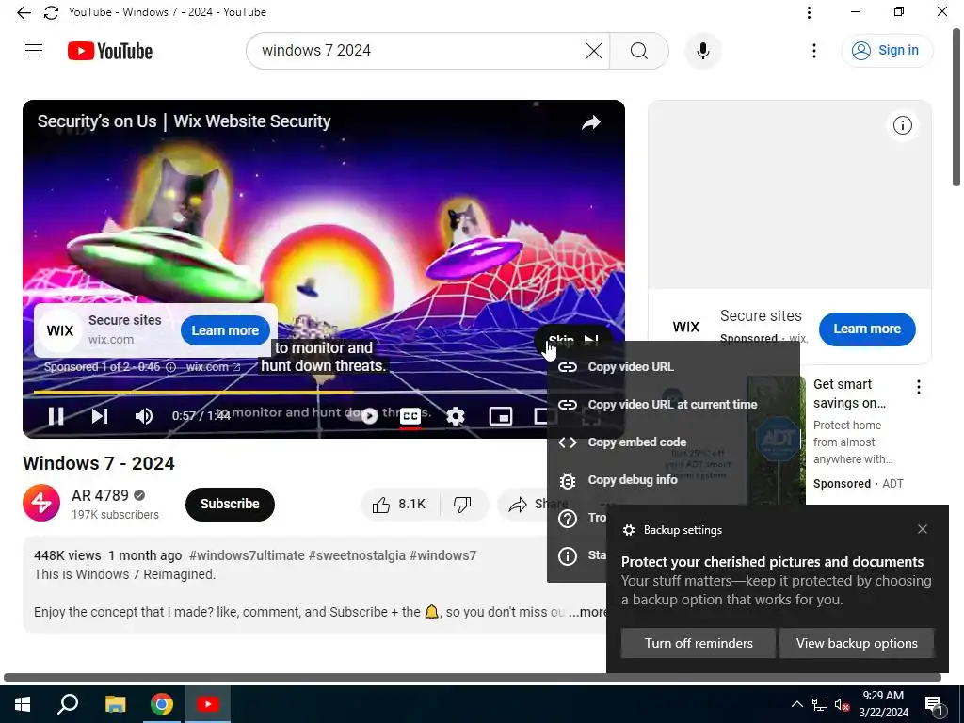The height and width of the screenshot is (723, 964).
Task: Open the ad info icon beside Sponsored countdown
Action: tap(171, 367)
